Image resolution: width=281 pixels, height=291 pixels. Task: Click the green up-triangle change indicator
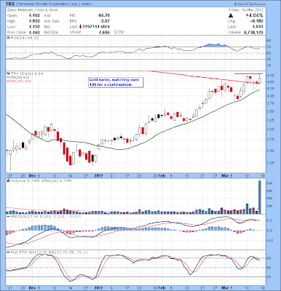[231, 15]
